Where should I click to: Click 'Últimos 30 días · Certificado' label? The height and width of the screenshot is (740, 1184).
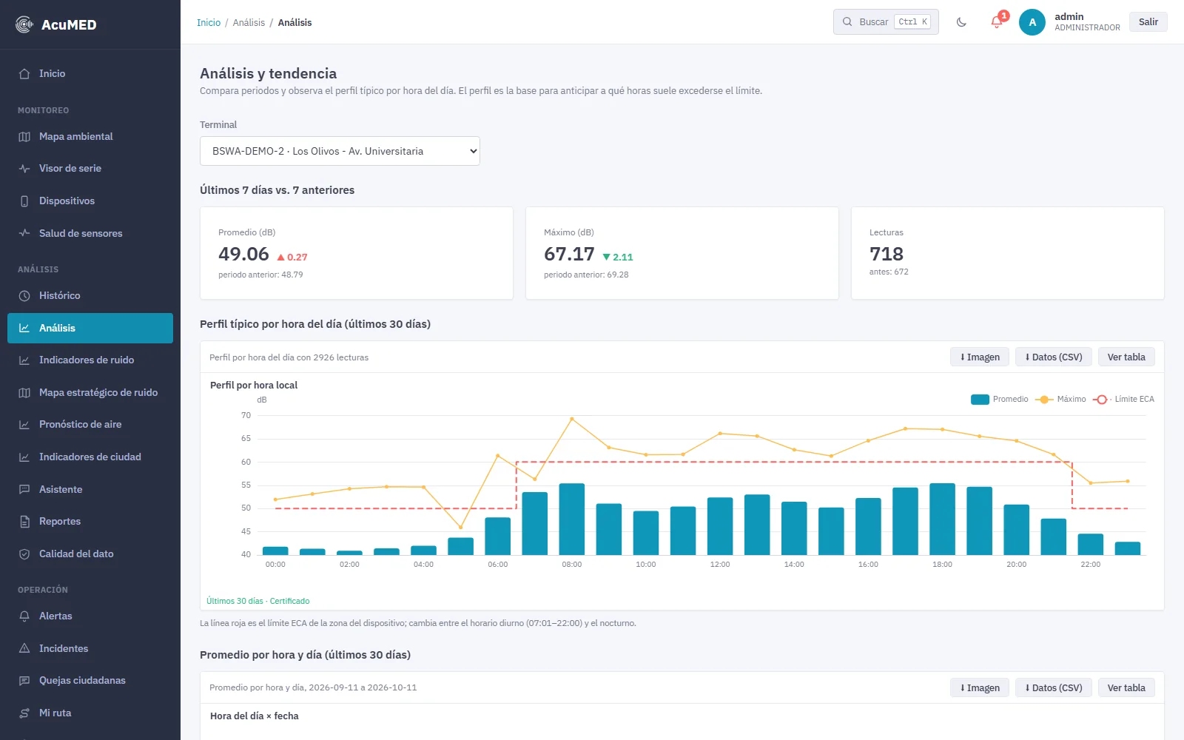coord(258,601)
